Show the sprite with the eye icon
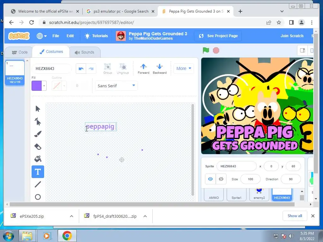Viewport: 323px width, 242px height. point(210,179)
